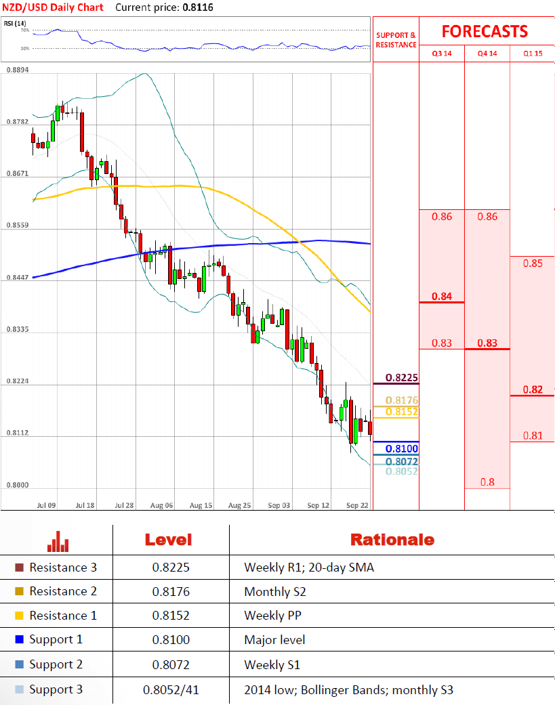Click the bold 0.83 forecast in Q4 14

tap(487, 343)
